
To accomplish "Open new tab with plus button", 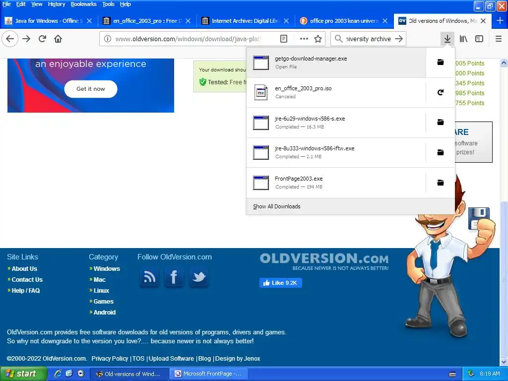I will [x=500, y=21].
